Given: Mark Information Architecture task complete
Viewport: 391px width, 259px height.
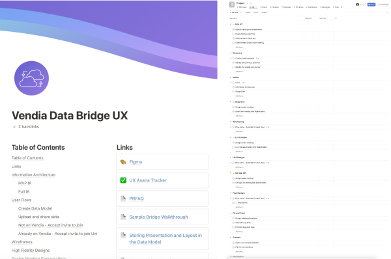Looking at the screenshot, I should (x=233, y=87).
